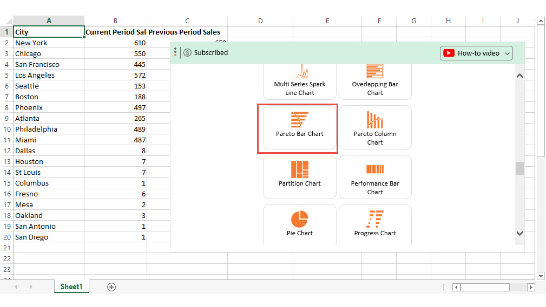
Task: Go to previous sheet arrow
Action: click(16, 287)
